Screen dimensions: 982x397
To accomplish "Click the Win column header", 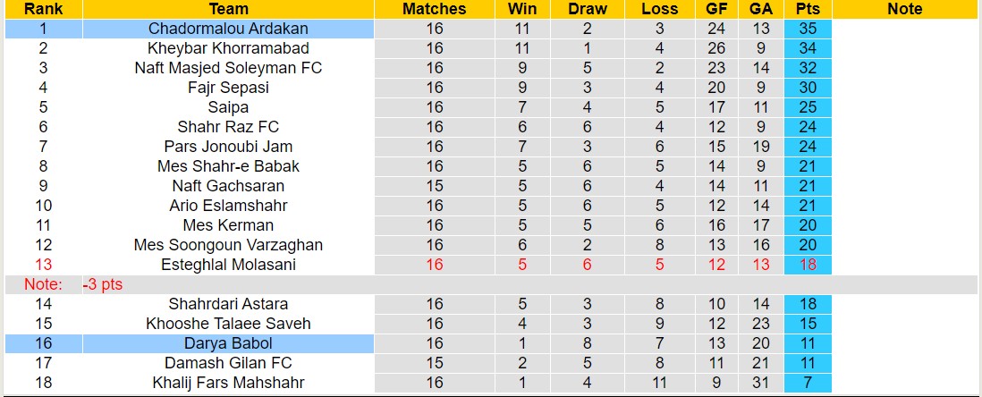I will [x=521, y=9].
